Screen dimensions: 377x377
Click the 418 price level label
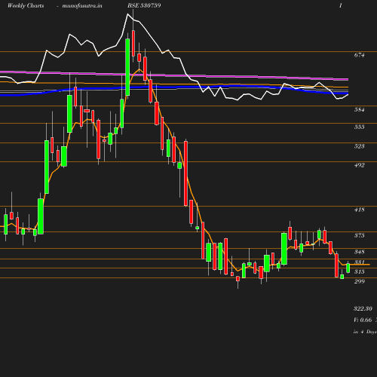pos(359,210)
